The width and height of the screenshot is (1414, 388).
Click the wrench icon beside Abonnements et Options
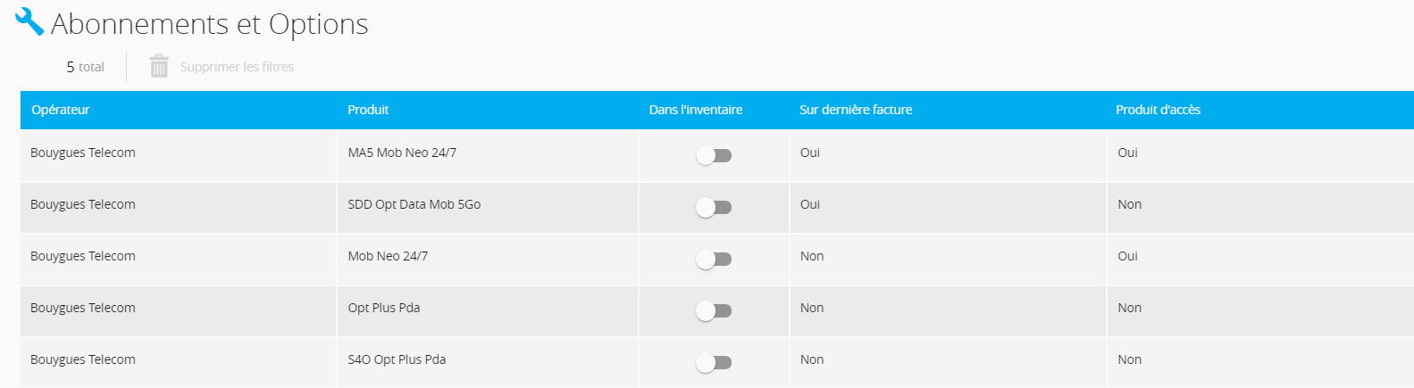[29, 22]
